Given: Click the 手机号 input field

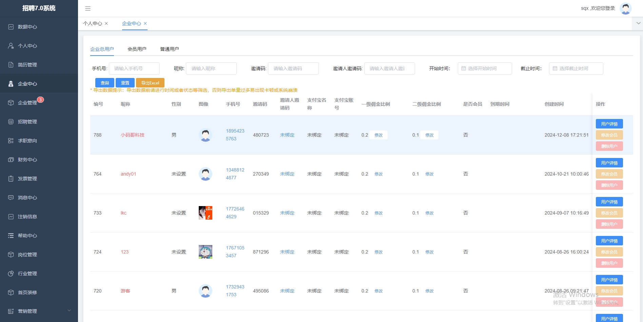Looking at the screenshot, I should pyautogui.click(x=134, y=68).
